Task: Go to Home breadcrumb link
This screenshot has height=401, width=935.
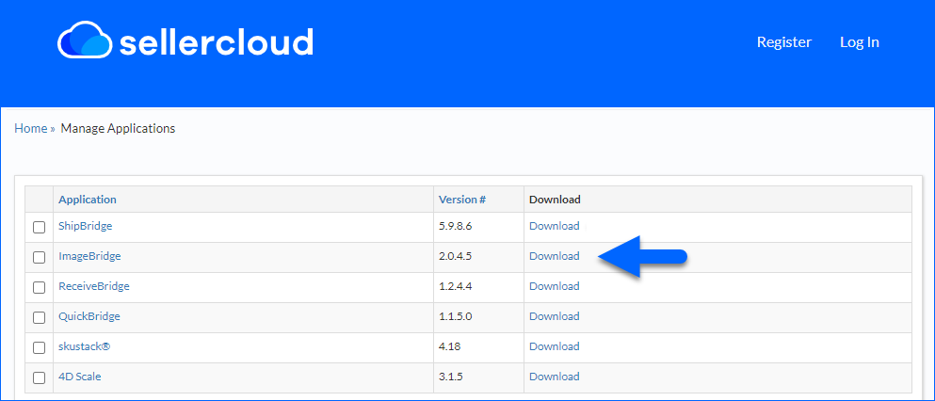Action: coord(31,128)
